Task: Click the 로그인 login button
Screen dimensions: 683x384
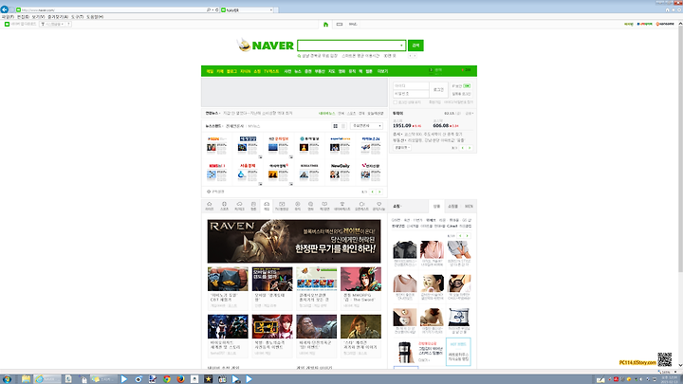Action: click(438, 90)
